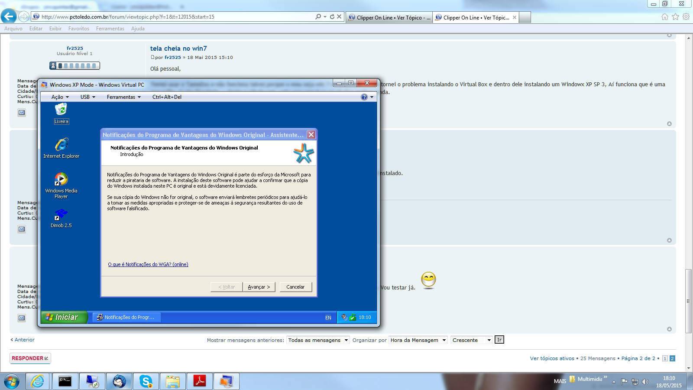Select the Dimob 2.5 desktop shortcut
Screen dimensions: 693x390
coord(61,218)
